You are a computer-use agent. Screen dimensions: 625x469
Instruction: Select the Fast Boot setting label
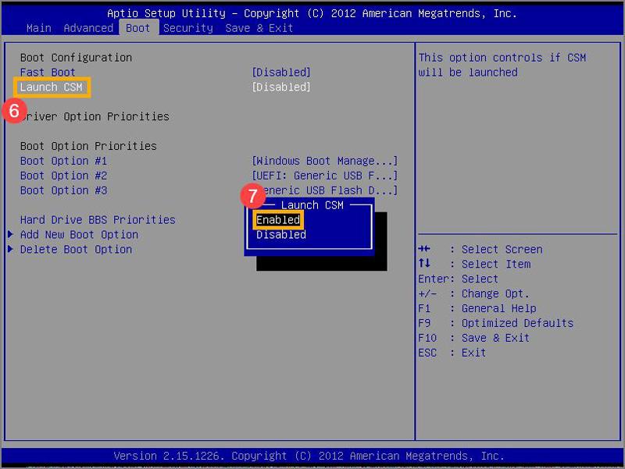(48, 73)
